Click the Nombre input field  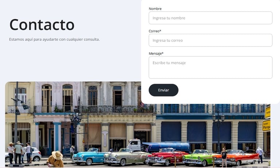point(210,18)
